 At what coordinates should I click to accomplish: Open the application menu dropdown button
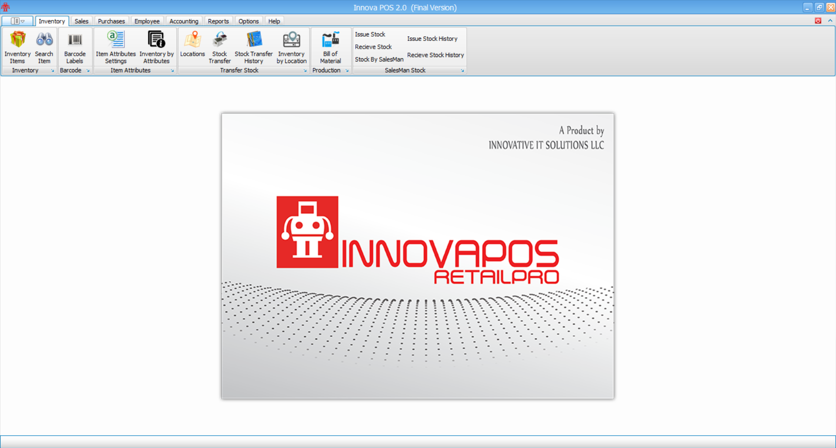[17, 21]
